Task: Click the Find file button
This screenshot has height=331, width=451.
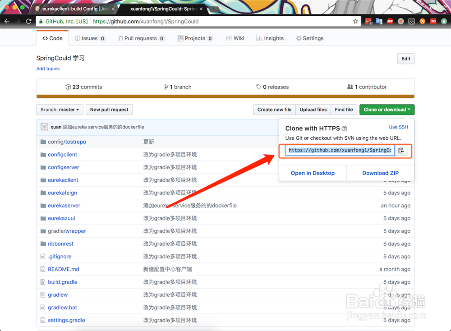Action: pyautogui.click(x=344, y=110)
